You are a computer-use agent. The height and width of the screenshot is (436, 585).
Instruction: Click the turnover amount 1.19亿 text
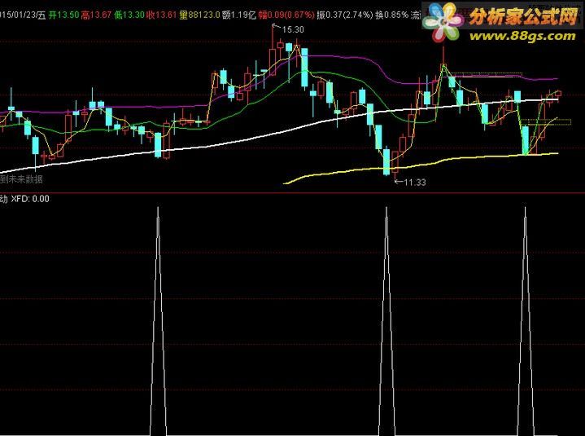(x=238, y=15)
